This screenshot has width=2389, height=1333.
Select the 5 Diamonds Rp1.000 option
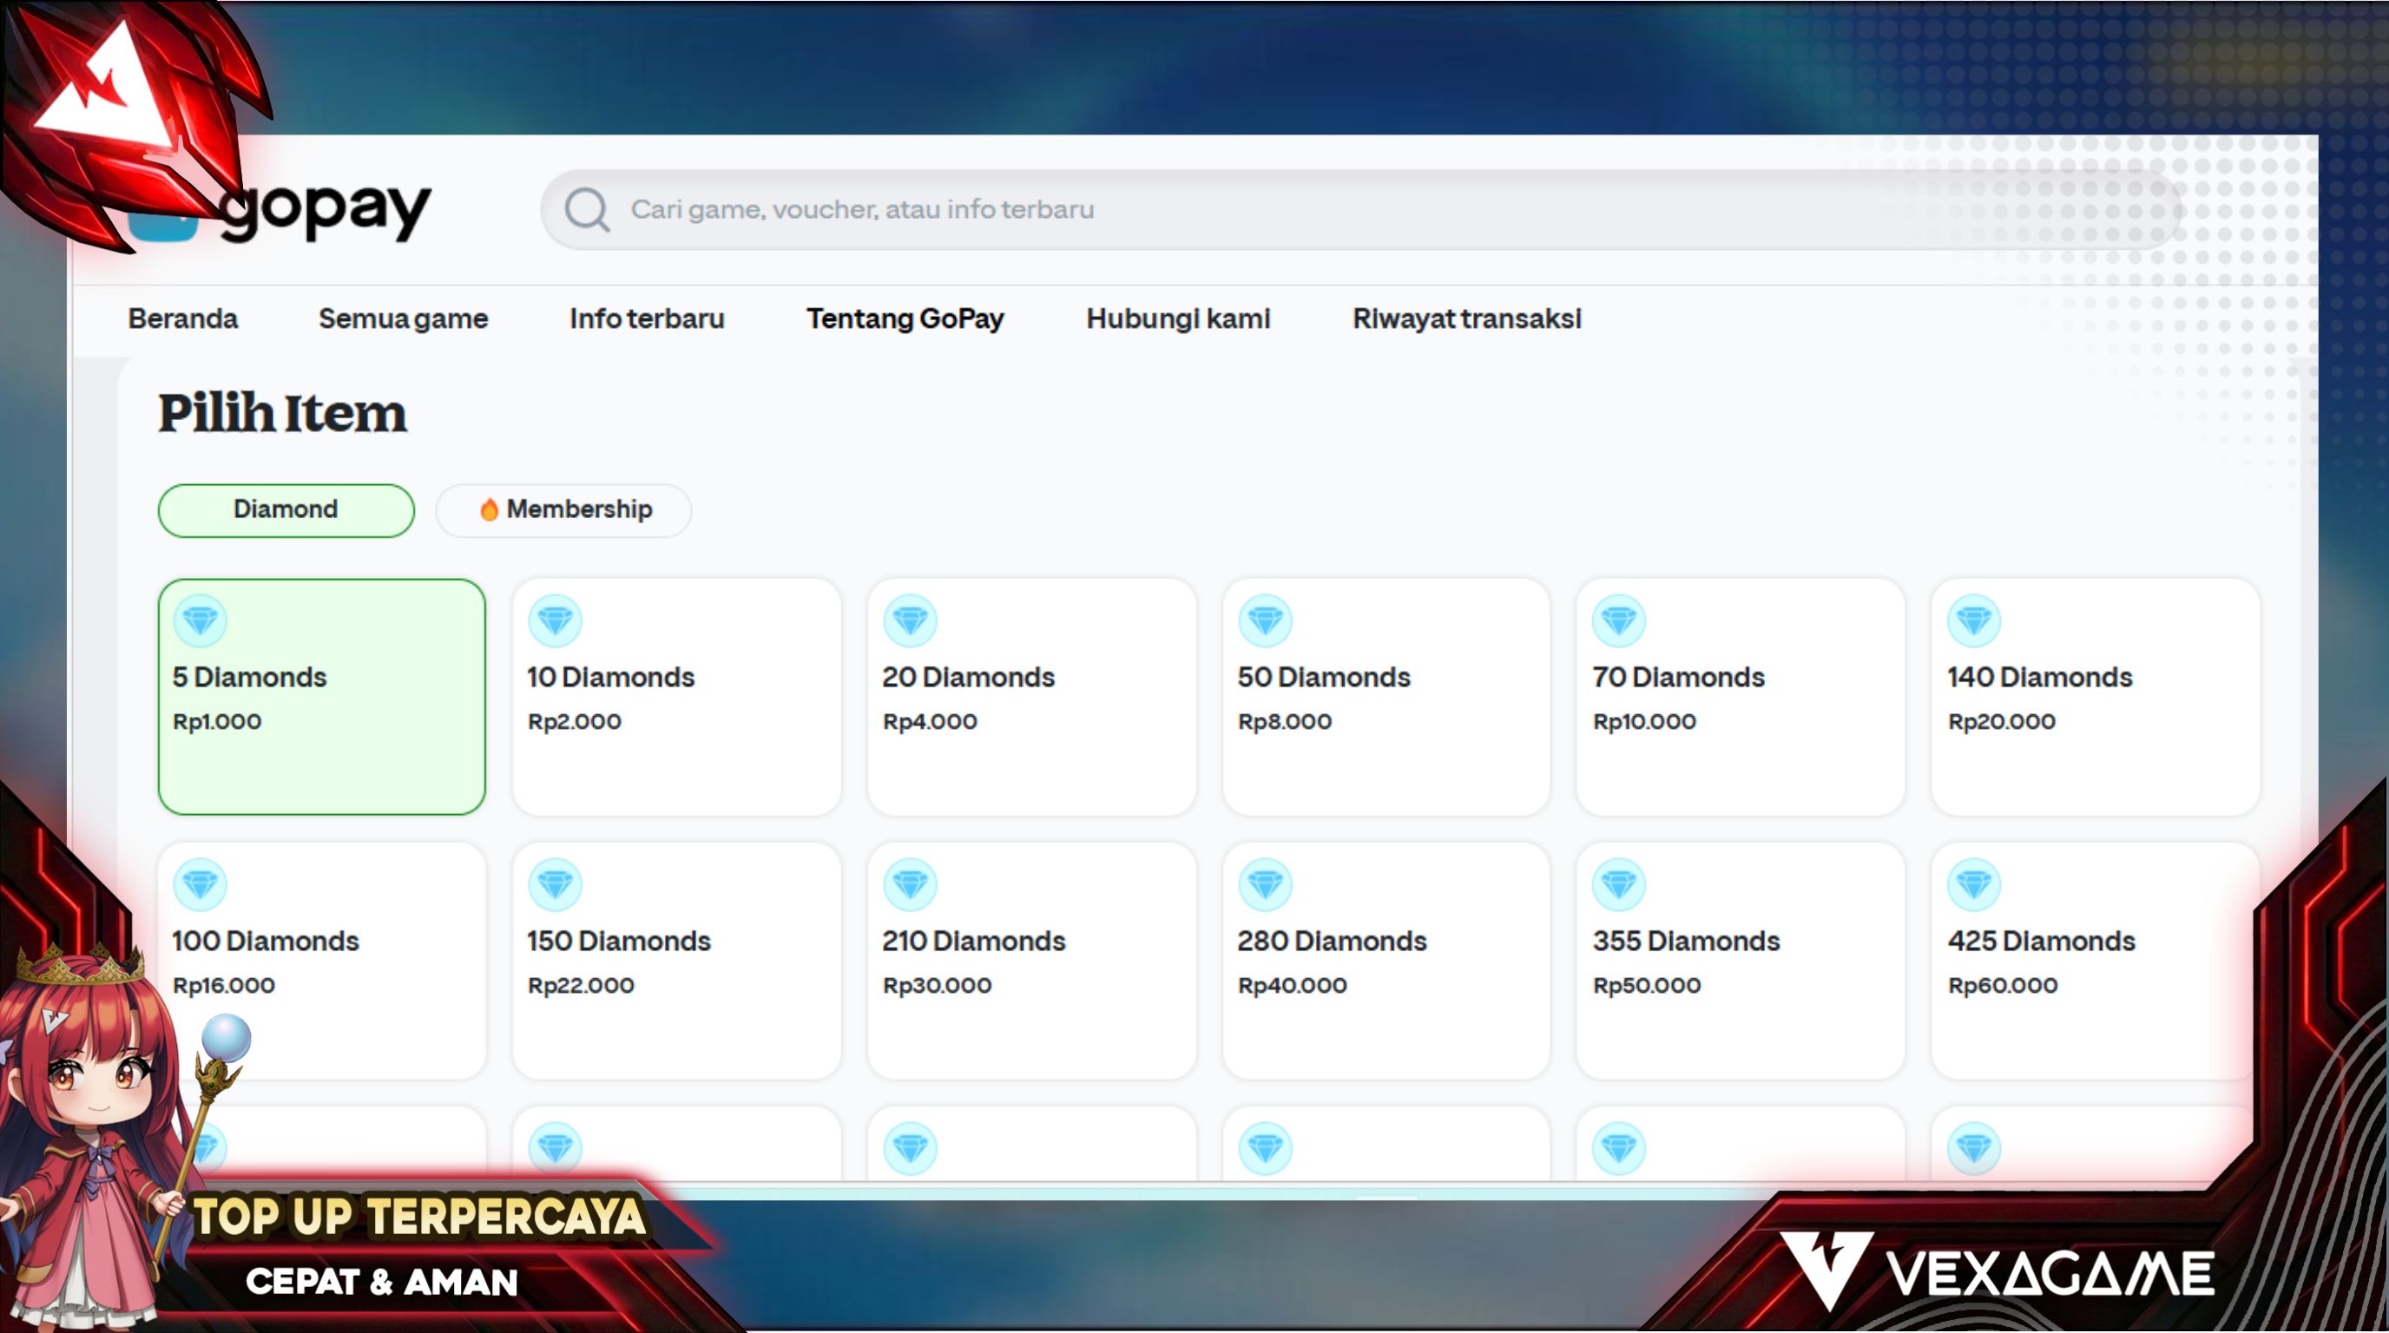321,697
